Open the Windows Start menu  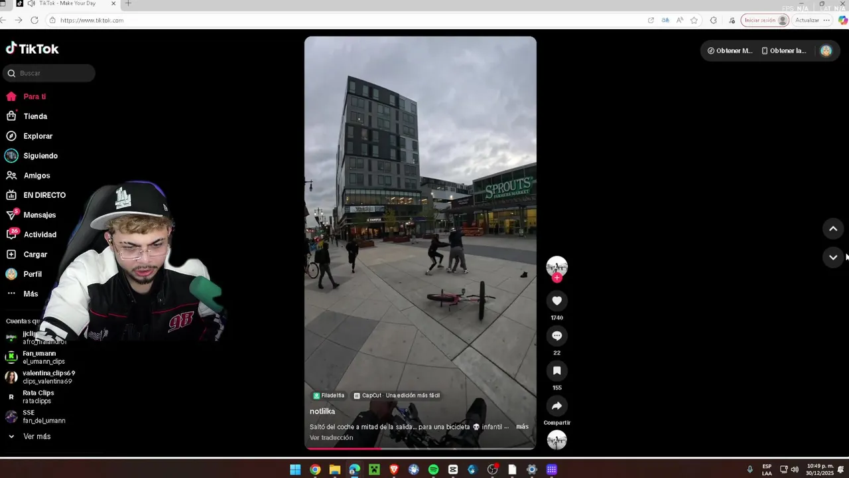pos(295,470)
